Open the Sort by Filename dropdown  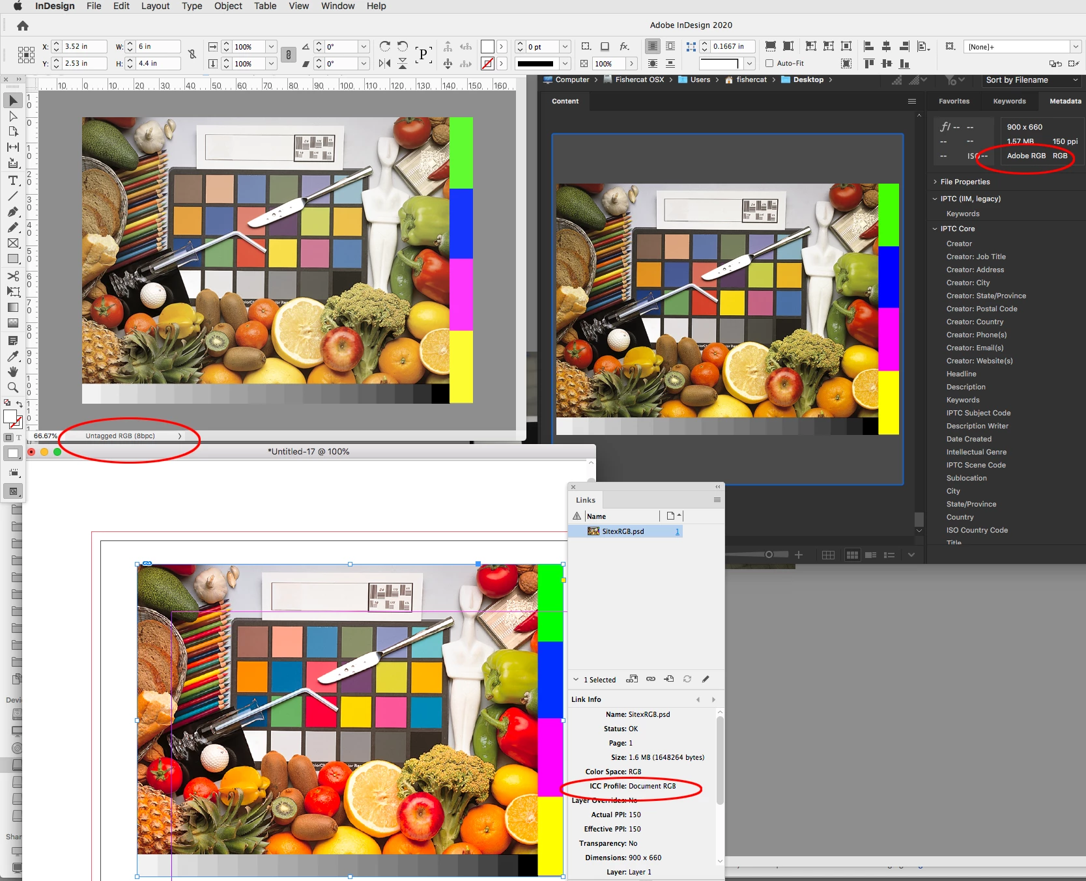click(x=1032, y=80)
